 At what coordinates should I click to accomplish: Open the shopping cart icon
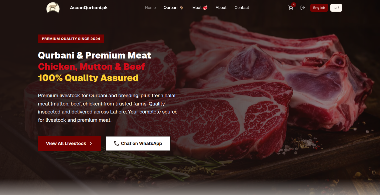coord(290,8)
